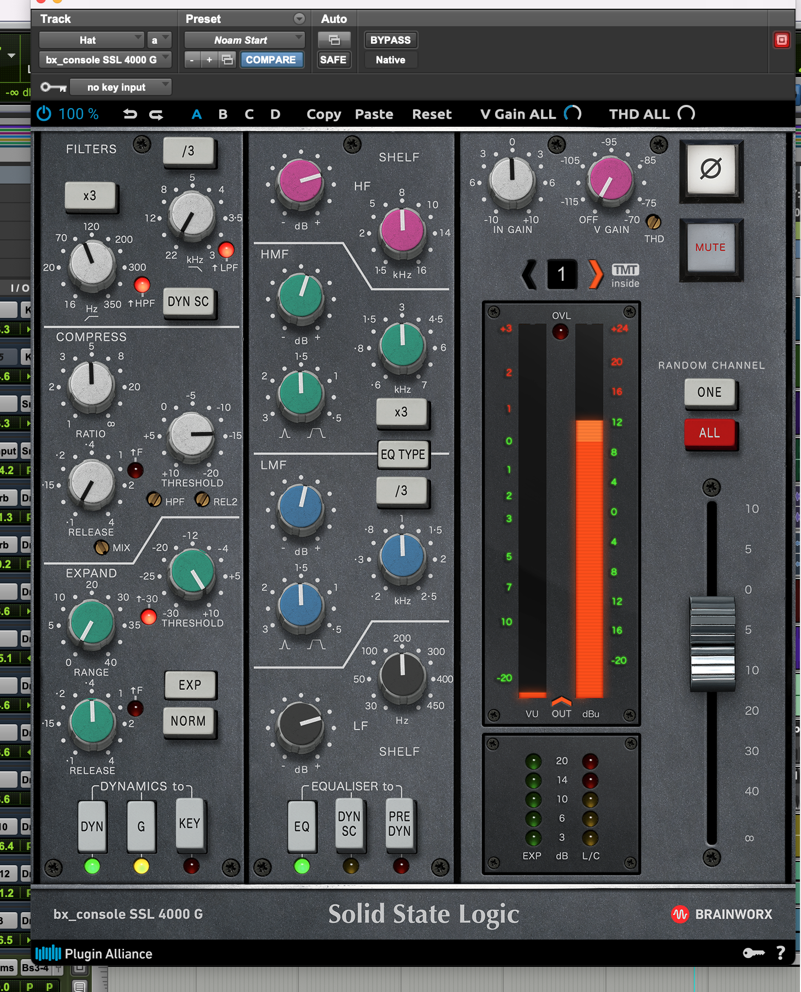Select previous TMT channel arrow
This screenshot has height=992, width=801.
(529, 274)
